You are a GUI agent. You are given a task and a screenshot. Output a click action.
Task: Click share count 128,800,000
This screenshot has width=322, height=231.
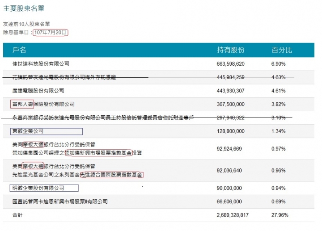point(231,131)
